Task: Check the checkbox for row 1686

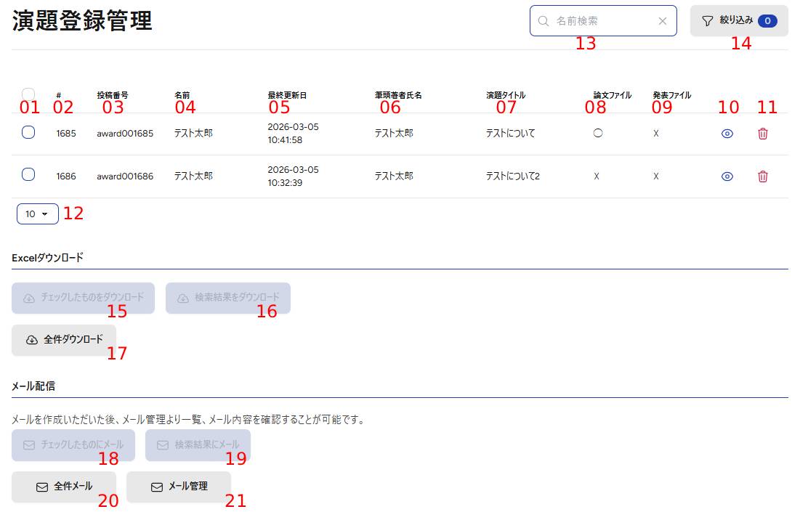Action: [28, 174]
